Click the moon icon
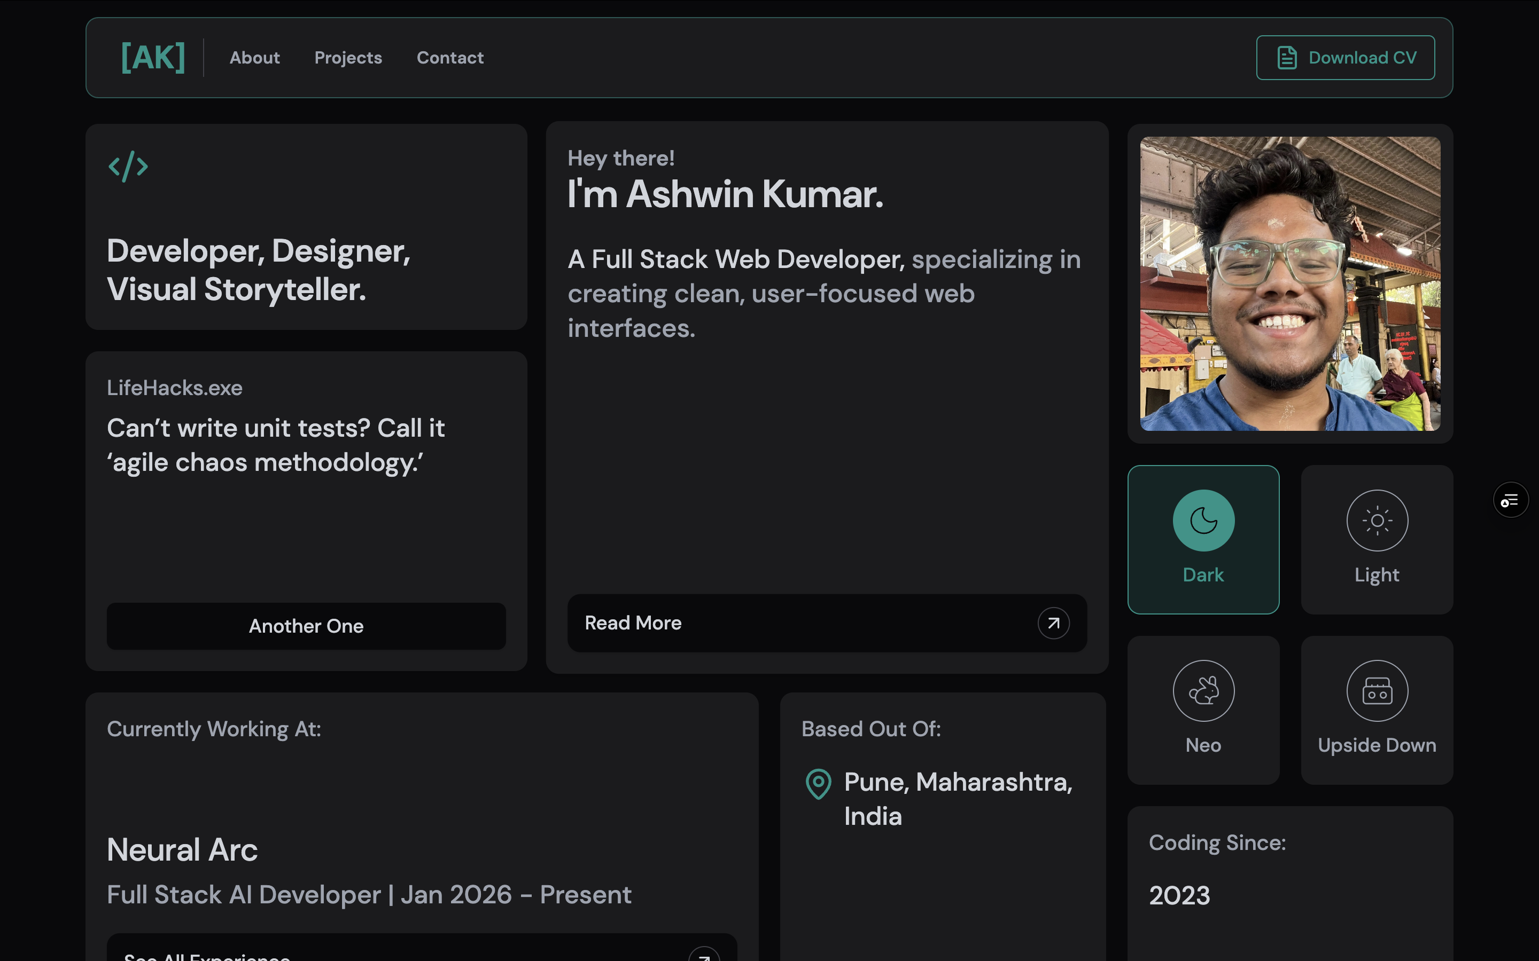This screenshot has height=961, width=1539. (x=1203, y=521)
